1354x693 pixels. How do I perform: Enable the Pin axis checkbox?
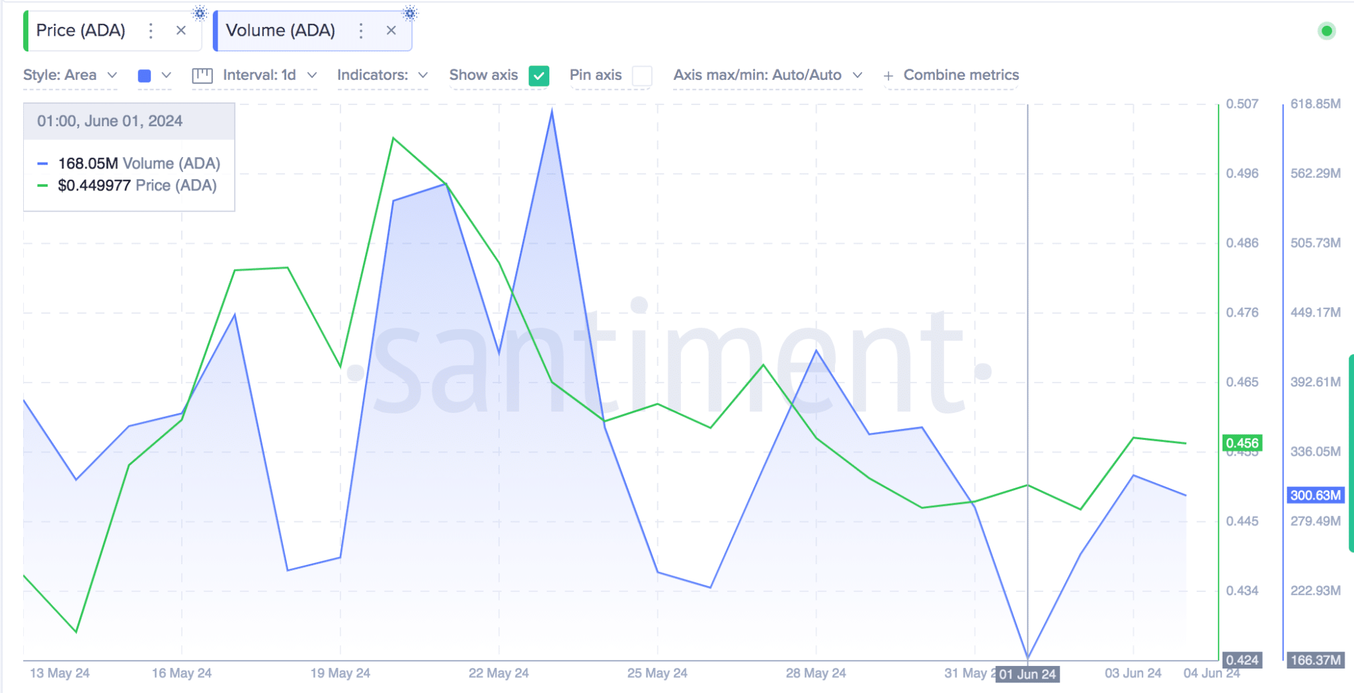[x=642, y=76]
